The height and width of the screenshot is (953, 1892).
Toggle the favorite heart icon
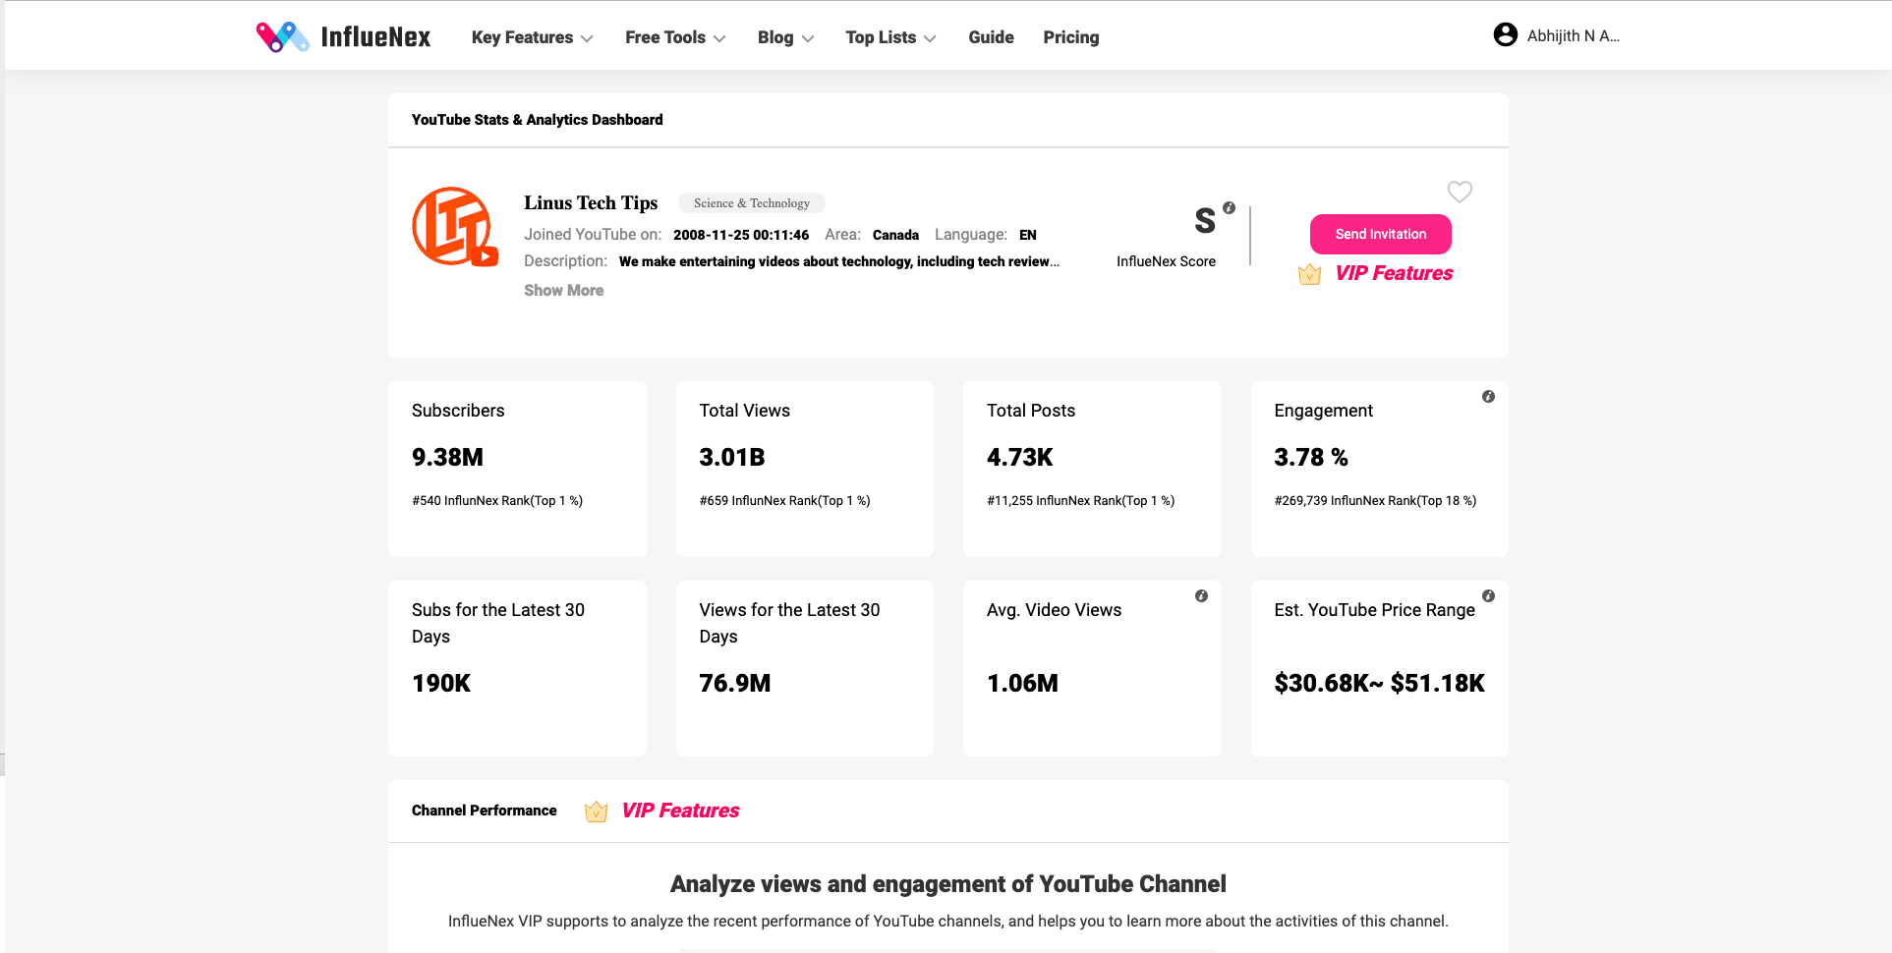[1460, 192]
